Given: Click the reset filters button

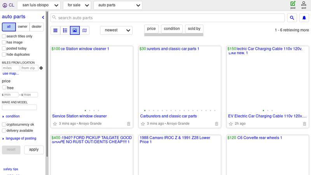Looking at the screenshot, I should (x=11, y=150).
